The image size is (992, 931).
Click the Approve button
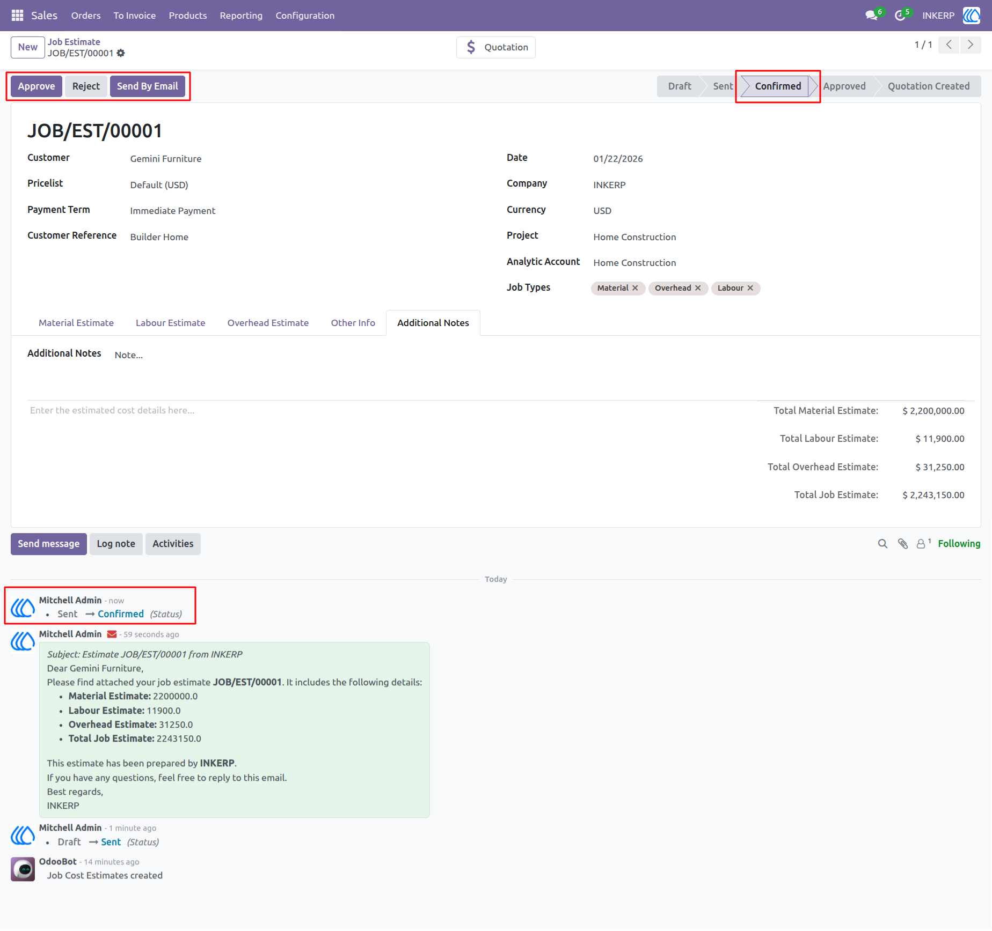click(x=37, y=86)
